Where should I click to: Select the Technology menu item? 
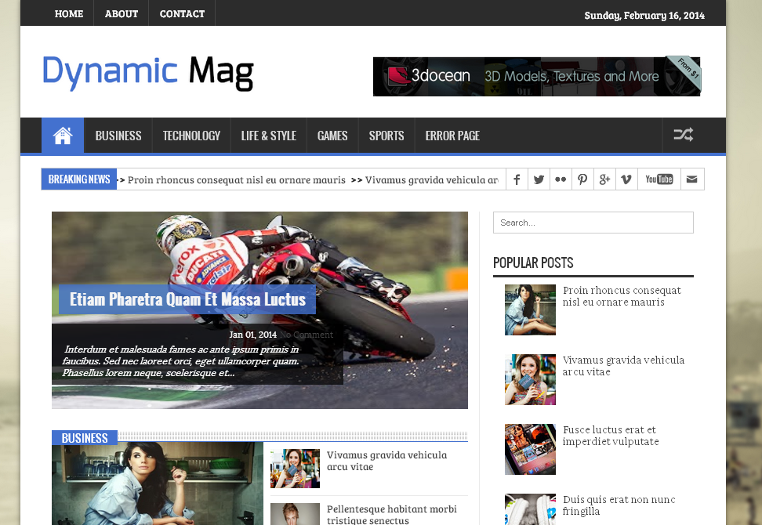[x=191, y=136]
